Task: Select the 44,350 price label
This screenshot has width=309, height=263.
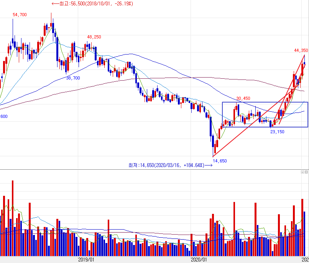Action: 301,50
